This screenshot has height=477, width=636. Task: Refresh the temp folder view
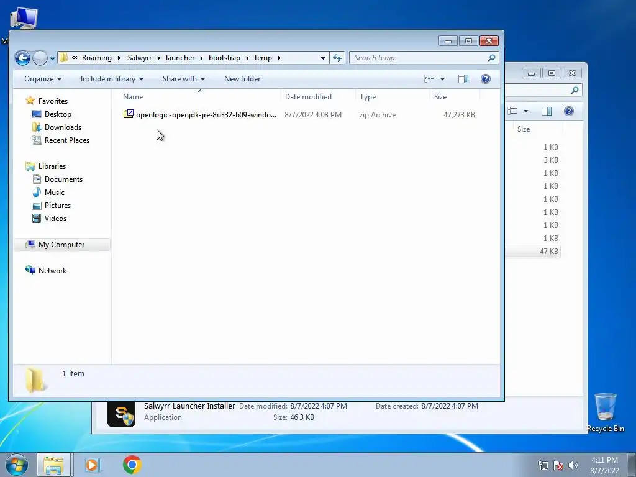coord(337,58)
